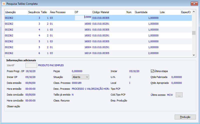Click the Num. column header
Image resolution: width=200 pixels, height=124 pixels.
point(130,12)
